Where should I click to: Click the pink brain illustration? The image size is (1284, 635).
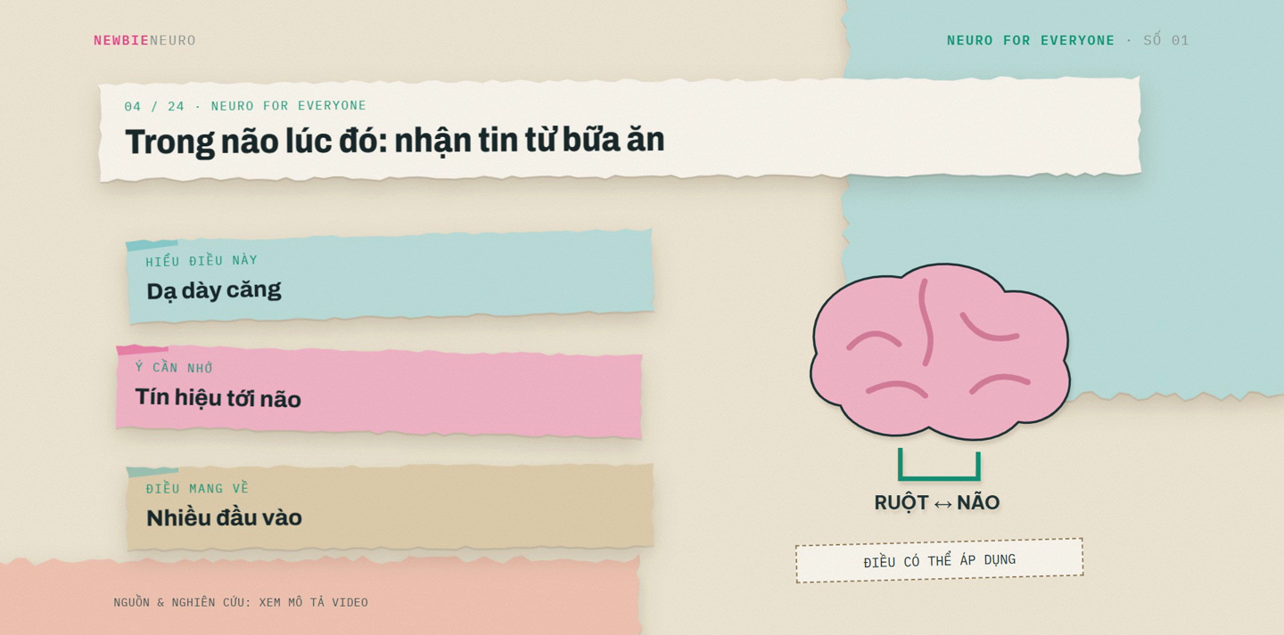click(x=940, y=352)
